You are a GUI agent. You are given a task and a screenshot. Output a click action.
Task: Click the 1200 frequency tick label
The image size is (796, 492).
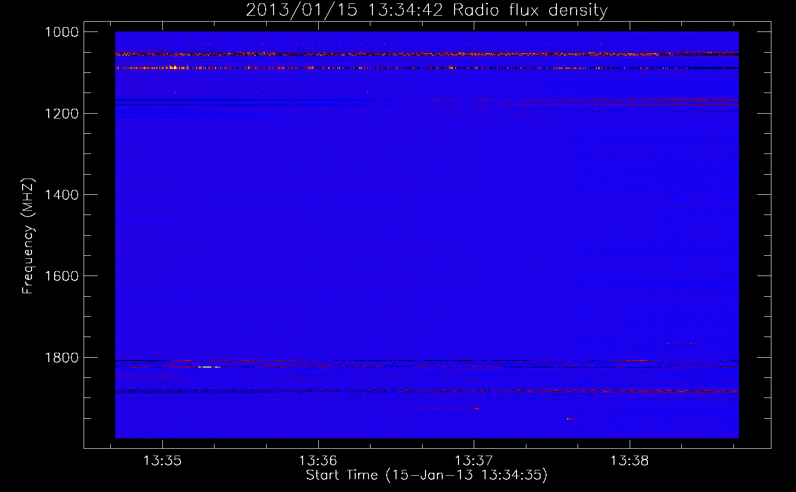tap(61, 114)
